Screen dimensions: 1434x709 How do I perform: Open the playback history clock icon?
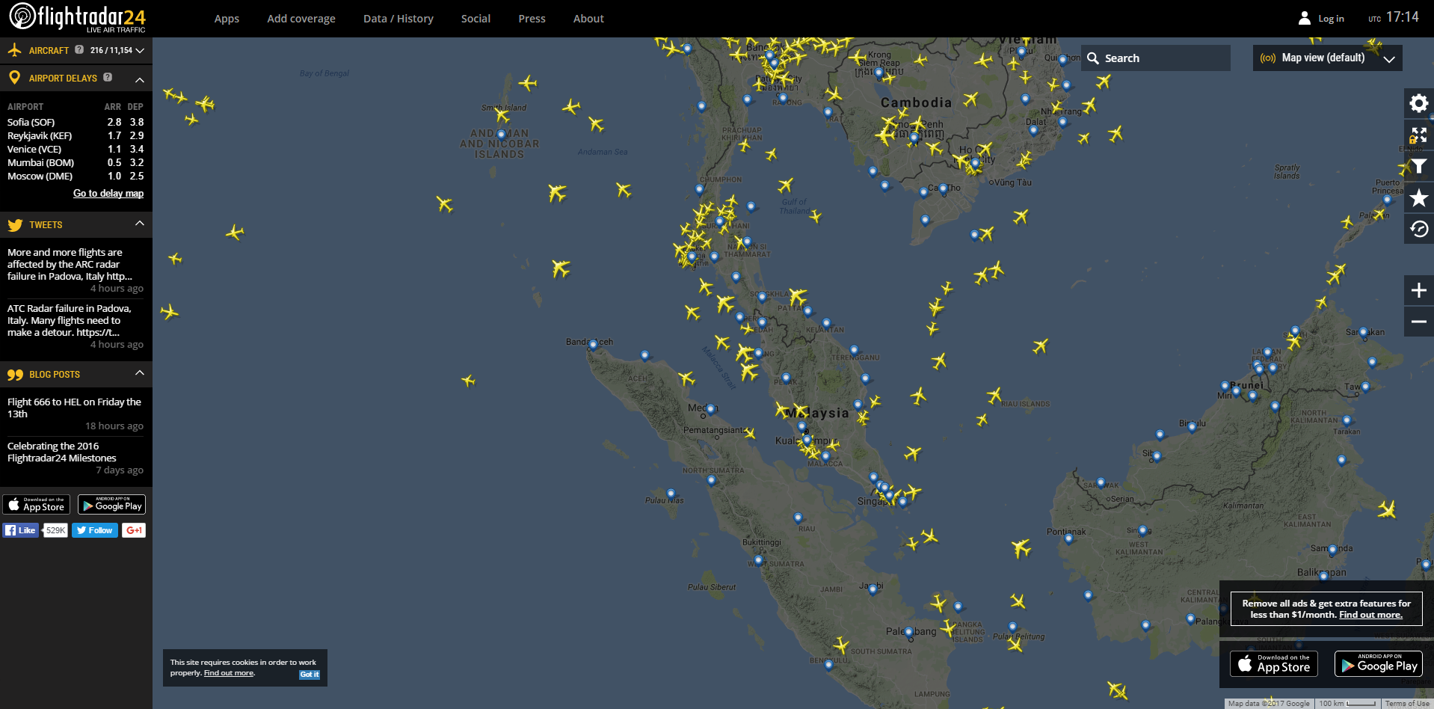point(1418,230)
